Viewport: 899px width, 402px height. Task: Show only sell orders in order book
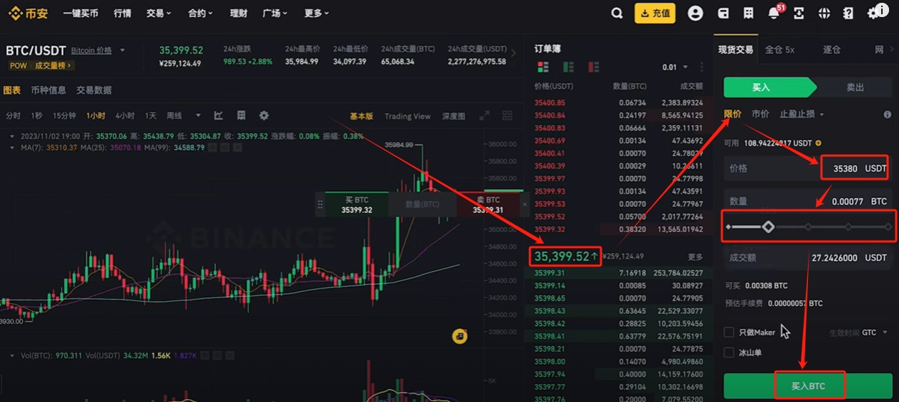point(592,67)
